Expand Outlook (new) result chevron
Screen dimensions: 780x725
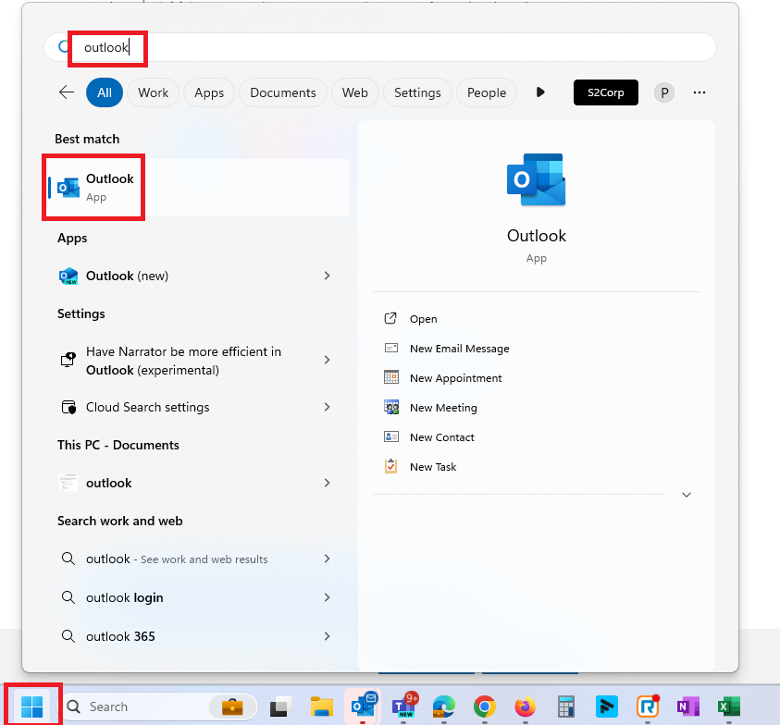[327, 276]
